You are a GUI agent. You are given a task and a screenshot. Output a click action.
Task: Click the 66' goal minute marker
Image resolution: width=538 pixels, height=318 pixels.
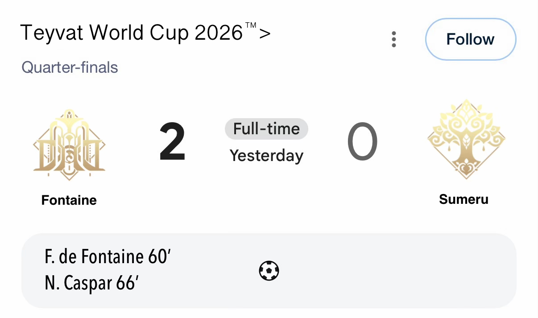128,283
